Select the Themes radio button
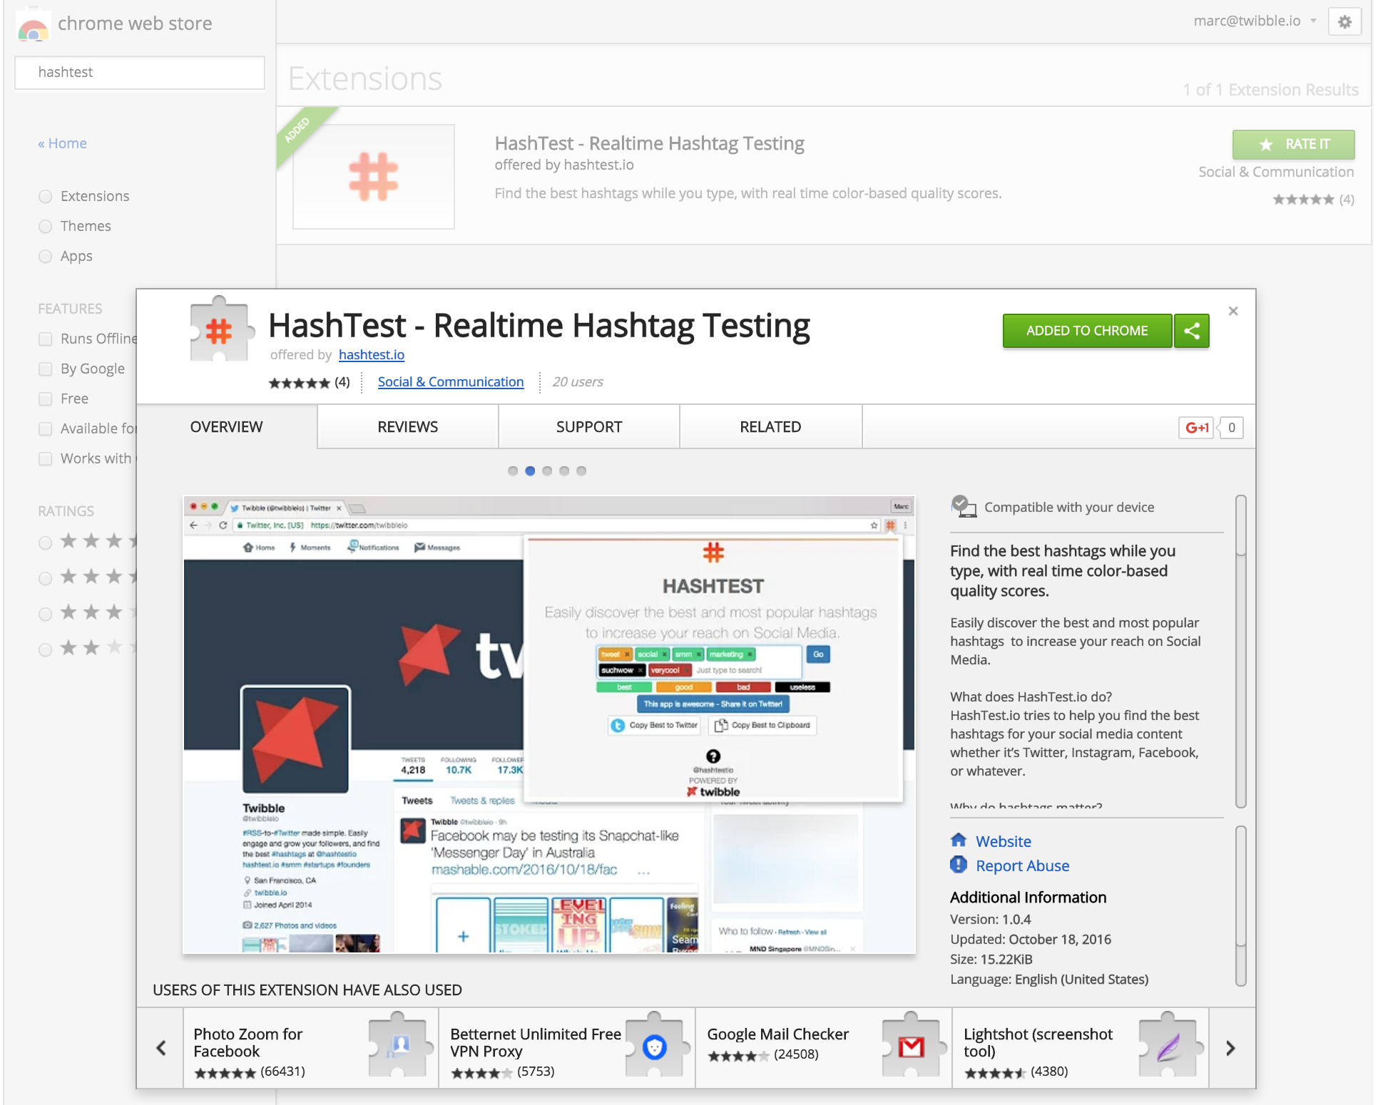1378x1105 pixels. coord(46,226)
